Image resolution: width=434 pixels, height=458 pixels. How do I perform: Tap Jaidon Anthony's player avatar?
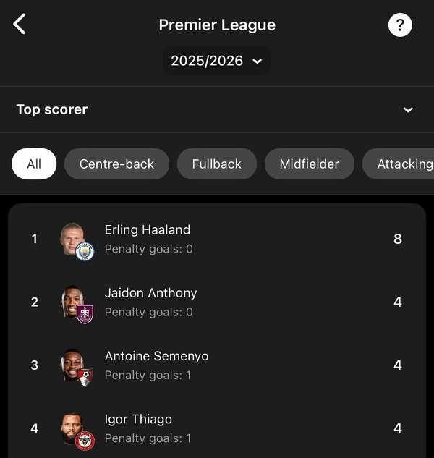72,299
